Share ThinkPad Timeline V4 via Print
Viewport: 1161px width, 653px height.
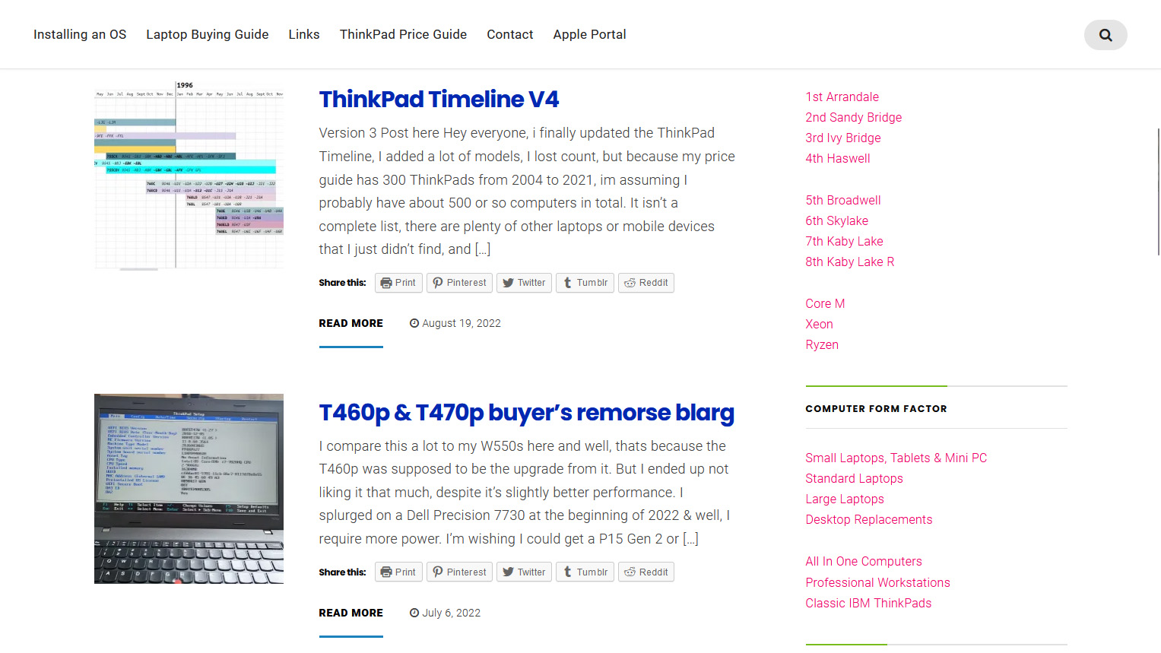coord(398,283)
